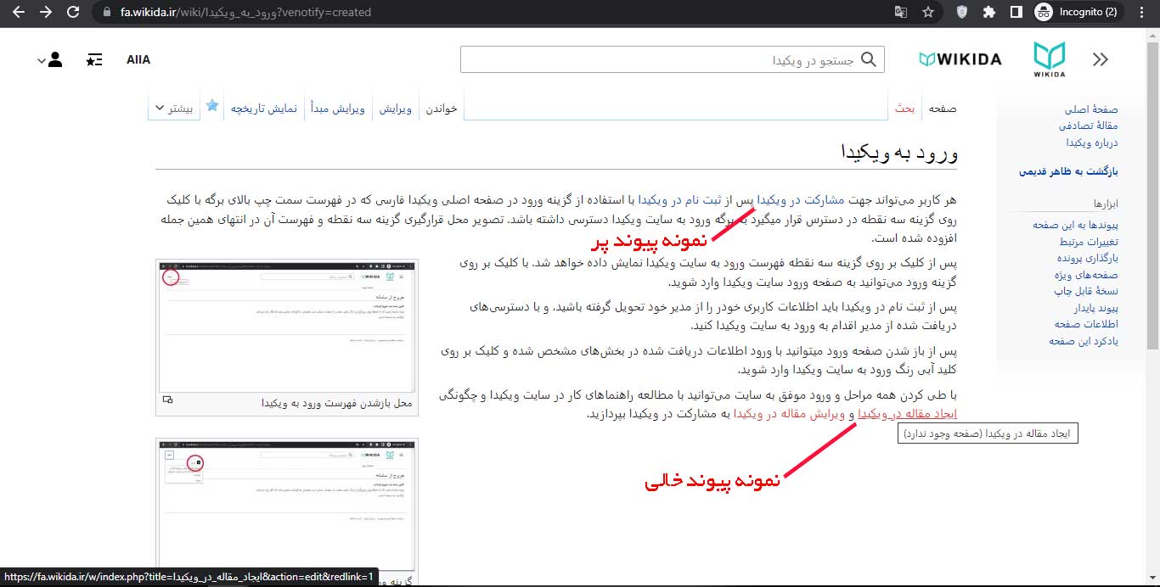
Task: Open the user account dropdown menu
Action: pyautogui.click(x=51, y=59)
